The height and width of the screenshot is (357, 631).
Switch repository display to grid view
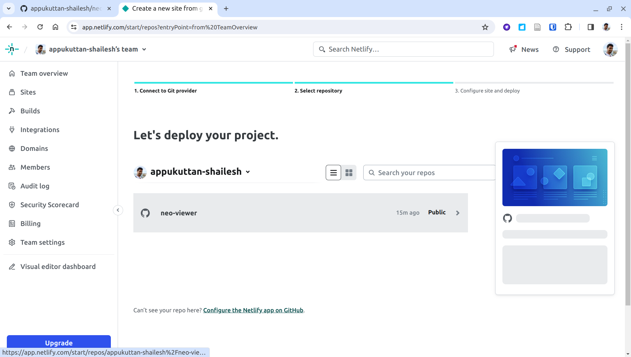(349, 172)
